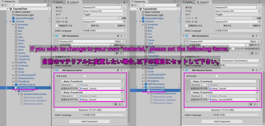Open texture picker for アイコン field in left Inspector
This screenshot has width=265, height=126.
[x=124, y=11]
